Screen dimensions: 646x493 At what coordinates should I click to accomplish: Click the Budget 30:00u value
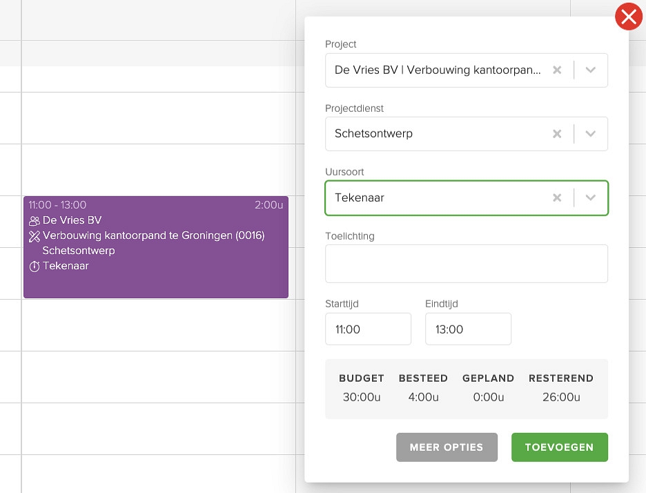coord(361,397)
